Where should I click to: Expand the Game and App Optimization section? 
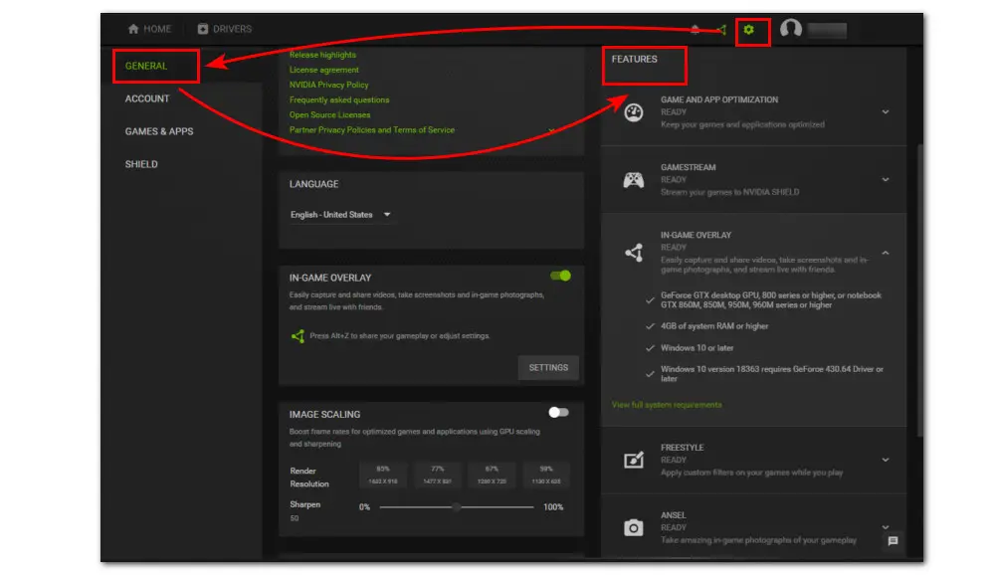click(x=886, y=112)
